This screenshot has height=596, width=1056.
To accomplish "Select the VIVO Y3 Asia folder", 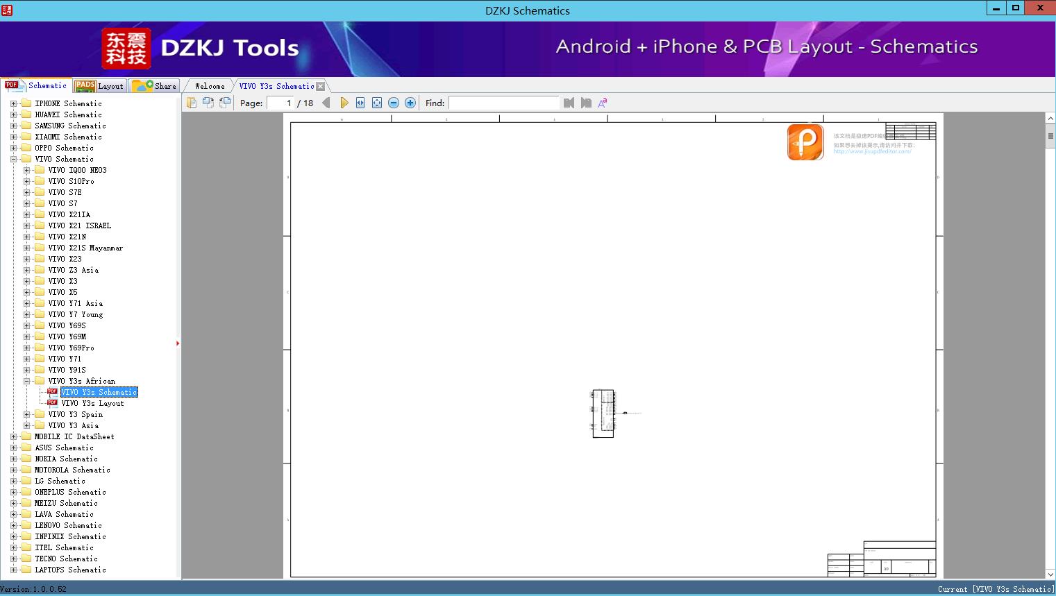I will point(73,425).
